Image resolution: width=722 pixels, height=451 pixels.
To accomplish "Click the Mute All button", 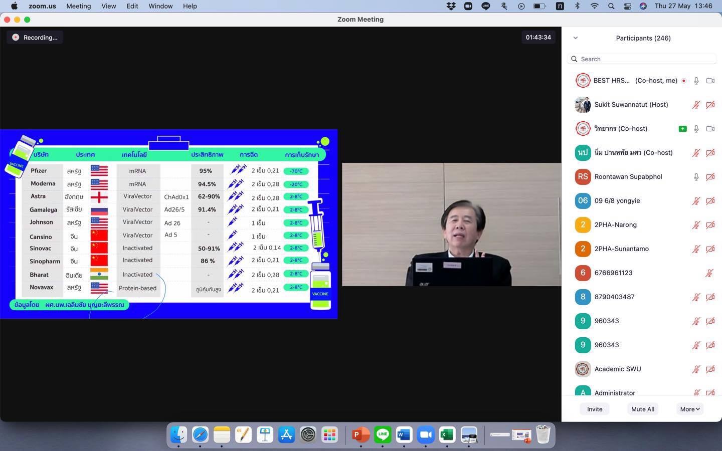I will [x=642, y=409].
